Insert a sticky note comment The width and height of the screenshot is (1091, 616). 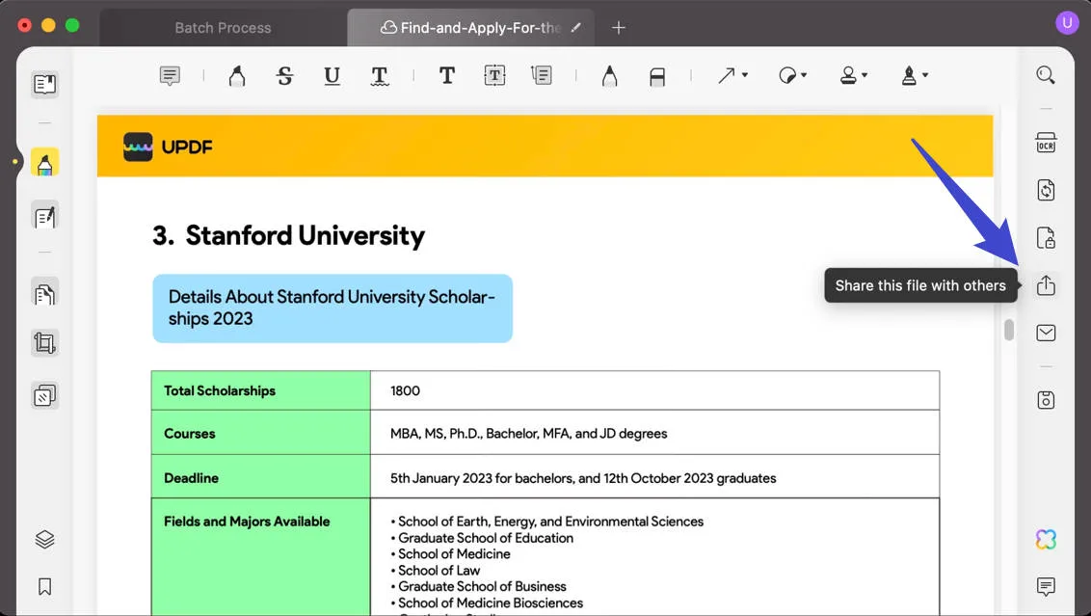point(170,76)
